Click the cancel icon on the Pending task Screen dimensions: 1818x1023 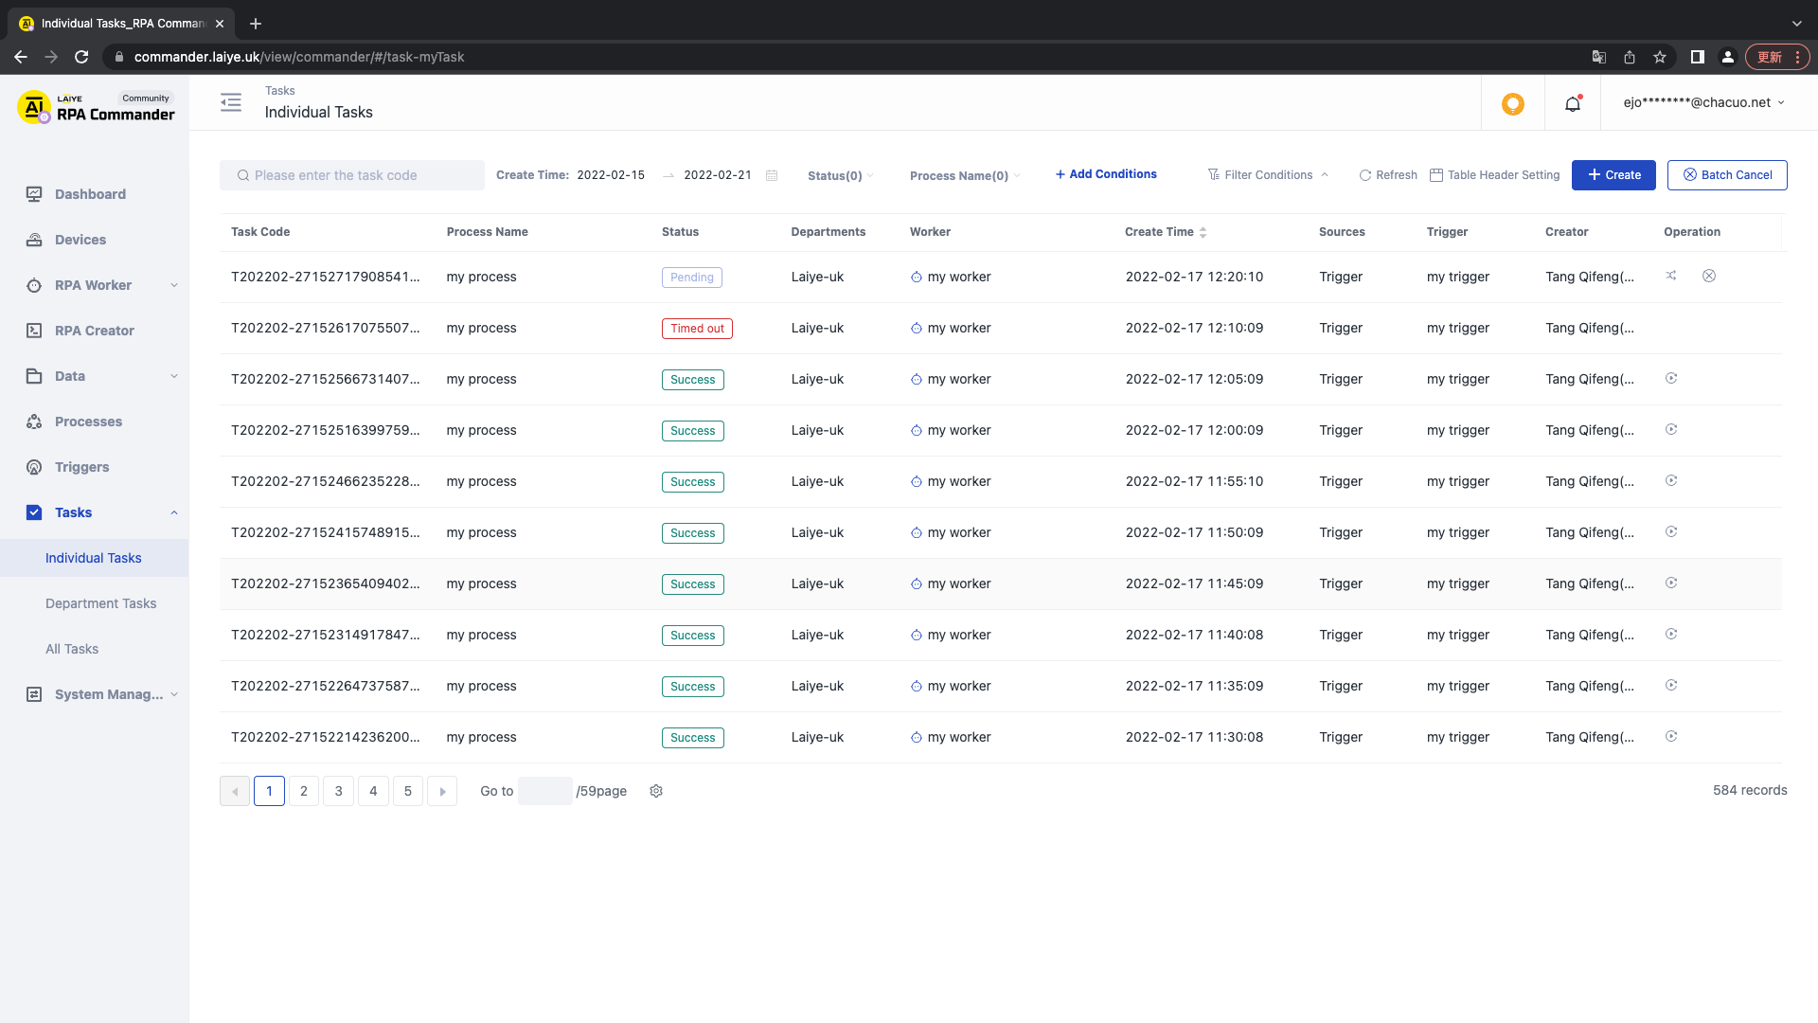point(1709,276)
